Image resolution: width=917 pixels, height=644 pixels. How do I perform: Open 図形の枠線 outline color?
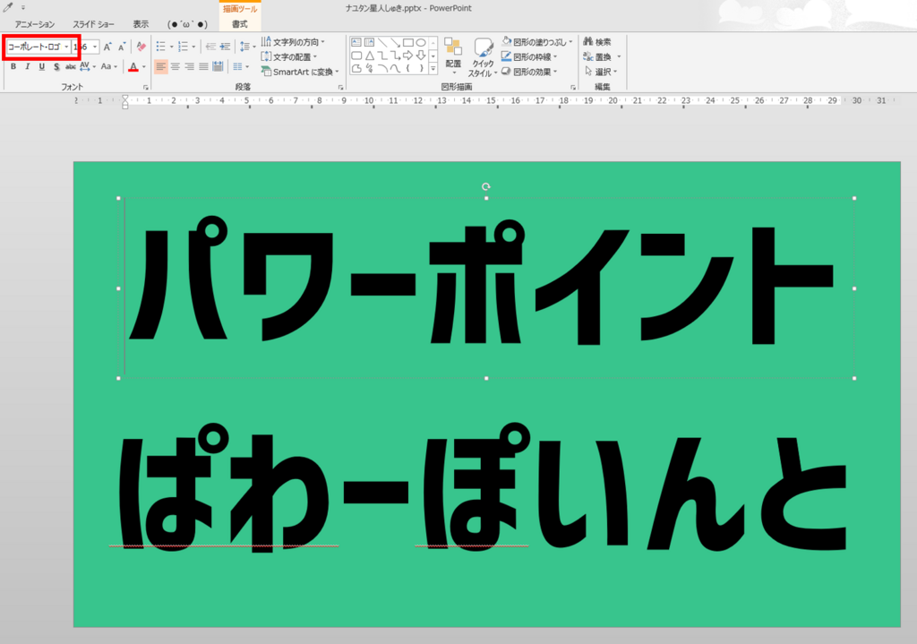(529, 56)
